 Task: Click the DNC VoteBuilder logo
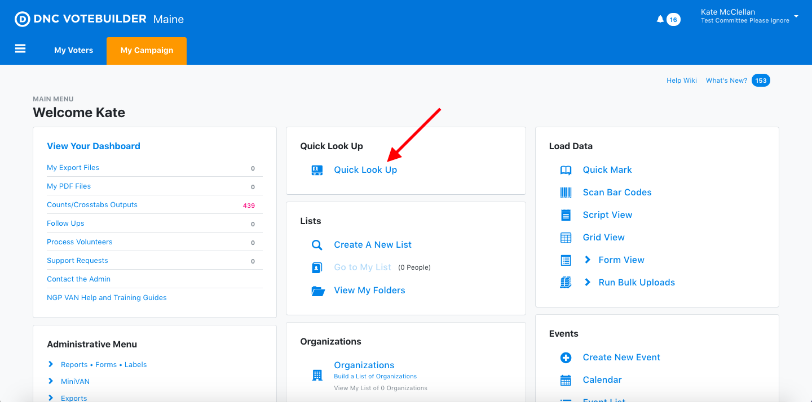81,19
